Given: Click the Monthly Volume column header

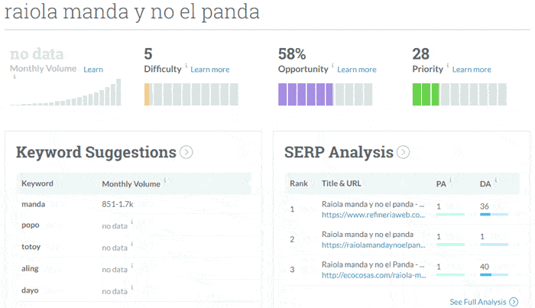Looking at the screenshot, I should click(131, 184).
